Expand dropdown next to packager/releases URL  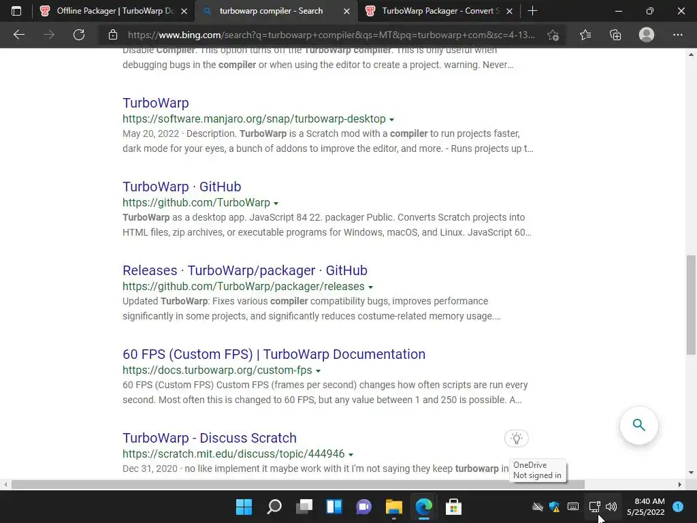pyautogui.click(x=371, y=287)
